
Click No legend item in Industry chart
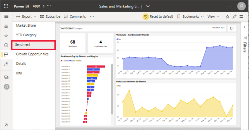point(118,86)
